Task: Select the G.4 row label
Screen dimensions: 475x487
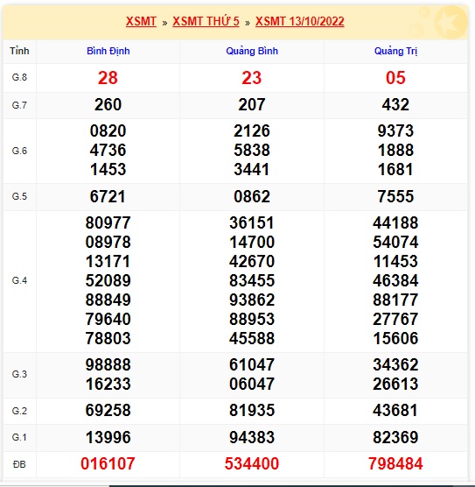Action: click(19, 281)
